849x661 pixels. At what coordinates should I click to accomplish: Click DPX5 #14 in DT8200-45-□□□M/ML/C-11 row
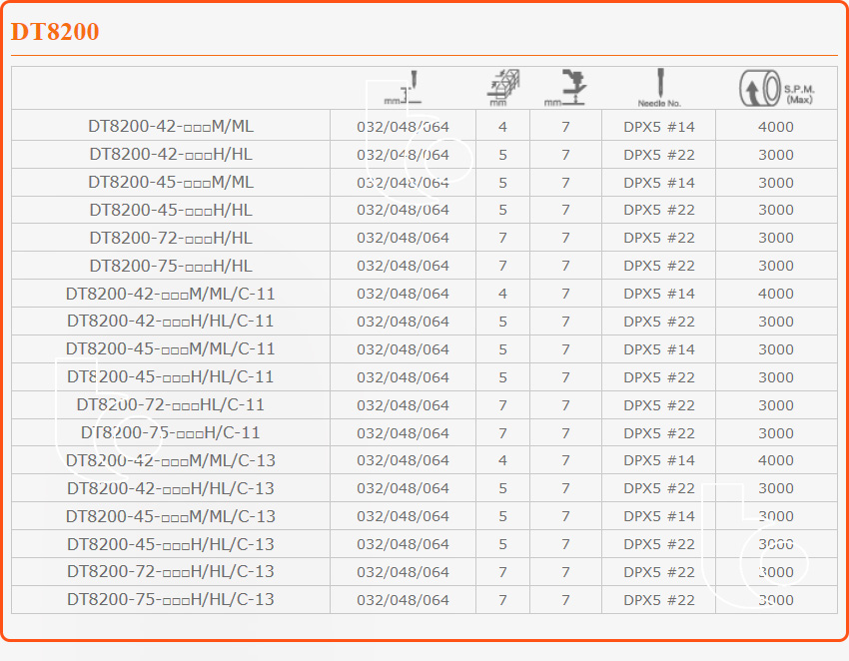click(659, 349)
